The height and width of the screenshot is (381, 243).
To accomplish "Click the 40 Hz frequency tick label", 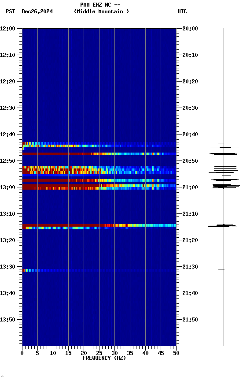I will click(145, 353).
